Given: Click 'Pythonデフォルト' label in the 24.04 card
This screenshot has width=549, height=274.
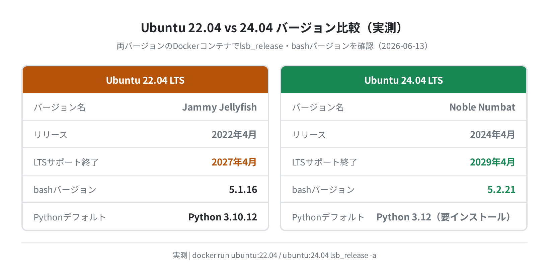Looking at the screenshot, I should pyautogui.click(x=328, y=217).
